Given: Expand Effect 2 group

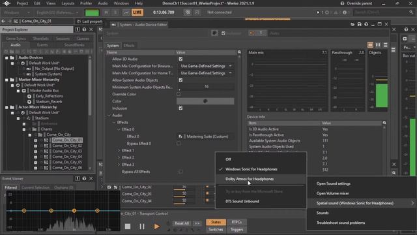Looking at the screenshot, I should (x=119, y=157).
